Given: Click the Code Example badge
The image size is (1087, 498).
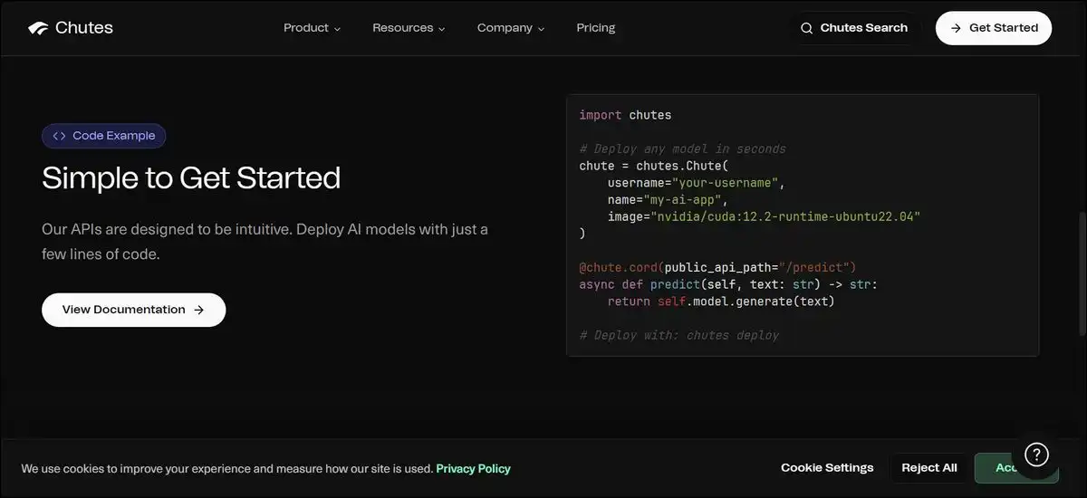Looking at the screenshot, I should point(103,136).
